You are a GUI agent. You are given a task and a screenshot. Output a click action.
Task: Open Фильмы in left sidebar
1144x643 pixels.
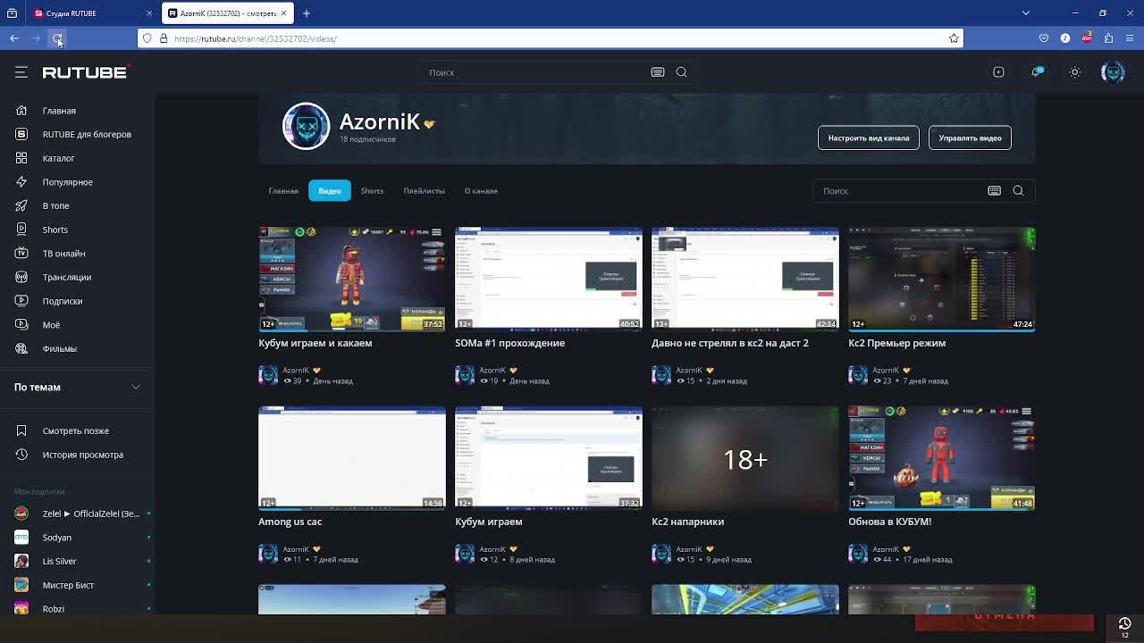(59, 348)
